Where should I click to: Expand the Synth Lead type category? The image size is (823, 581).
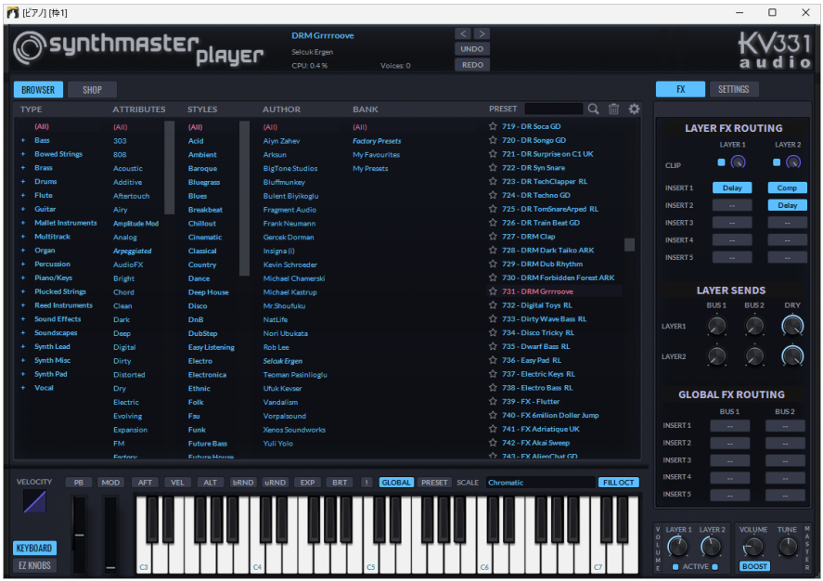[22, 346]
